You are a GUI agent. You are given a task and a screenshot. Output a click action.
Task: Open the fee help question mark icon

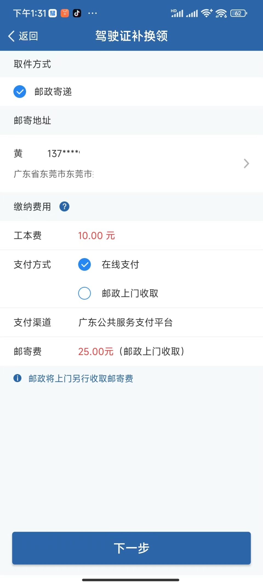coord(64,206)
